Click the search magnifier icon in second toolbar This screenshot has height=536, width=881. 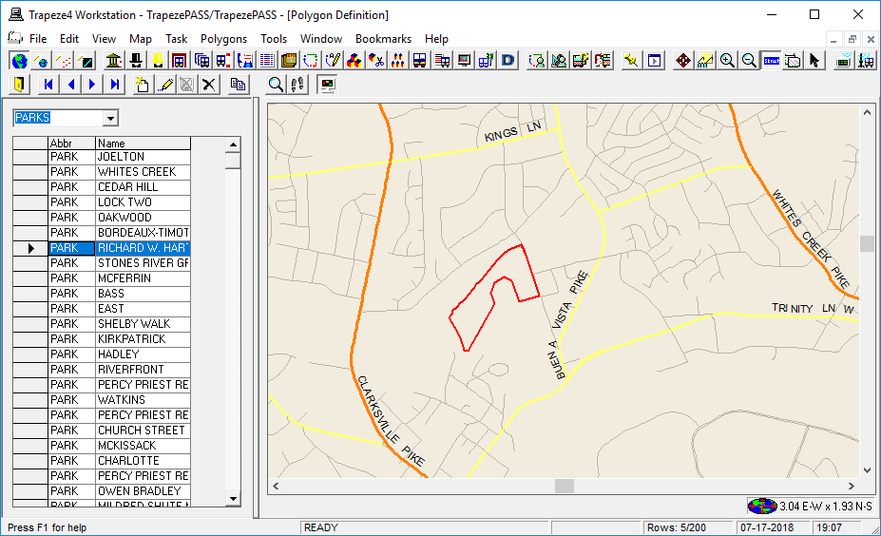click(x=276, y=85)
